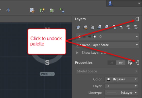Click the Unlock Layer open-padlock icon
This screenshot has height=98, width=142.
pyautogui.click(x=136, y=27)
